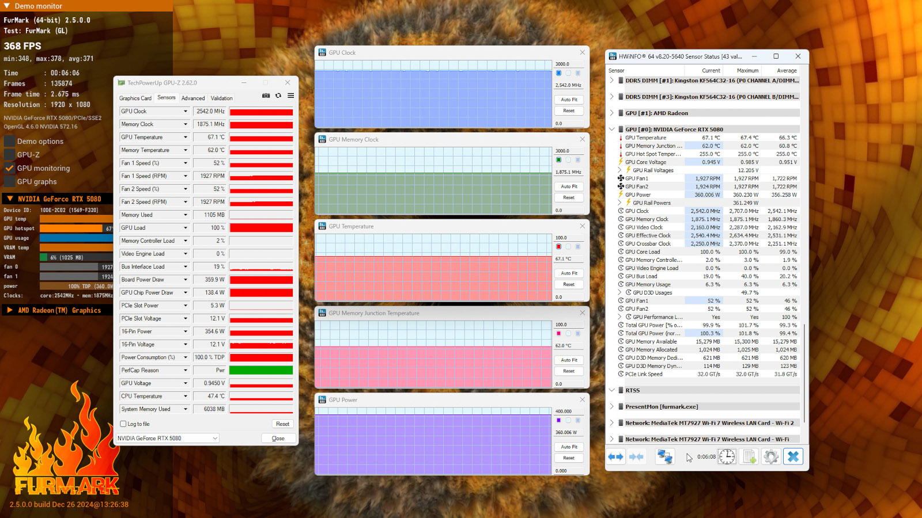Click the GPU Fan1 RPM fan icon in HWiNFO

click(x=621, y=178)
